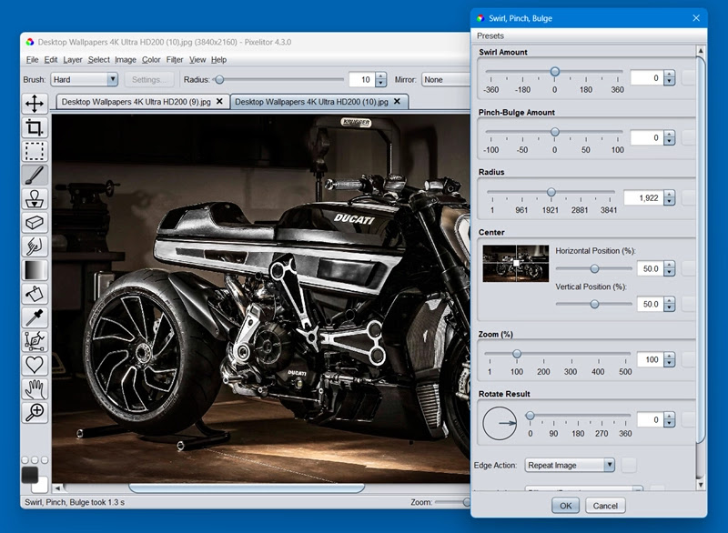Open the Filter menu
The image size is (728, 533).
[x=174, y=60]
